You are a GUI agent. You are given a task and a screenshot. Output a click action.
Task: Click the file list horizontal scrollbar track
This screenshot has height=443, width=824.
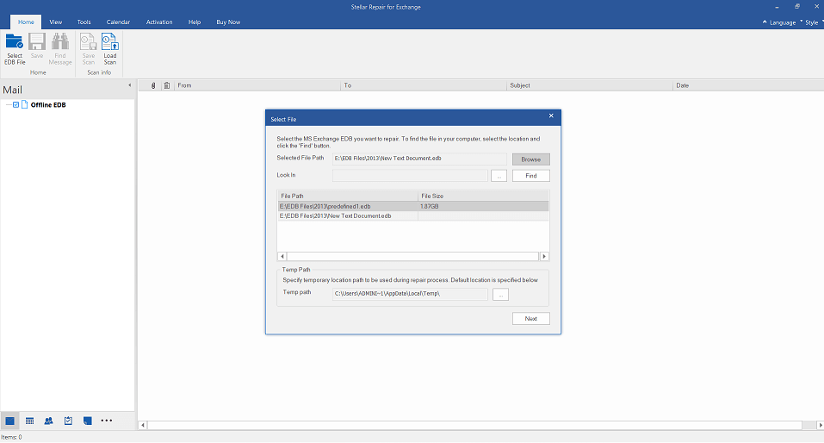(413, 256)
